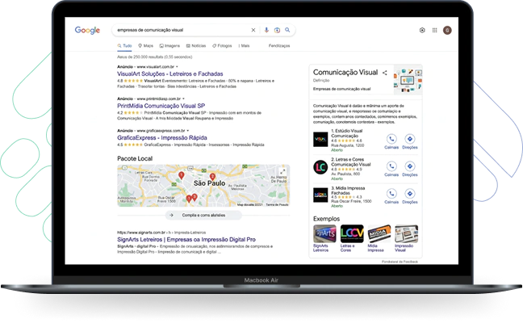Switch to the Maps search tab
523x323 pixels.
click(x=146, y=46)
